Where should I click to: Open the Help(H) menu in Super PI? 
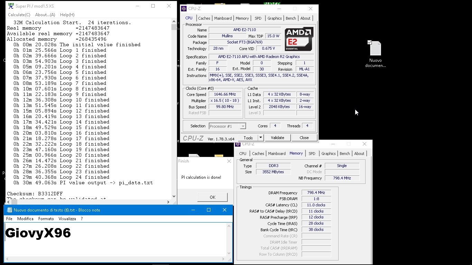point(67,15)
